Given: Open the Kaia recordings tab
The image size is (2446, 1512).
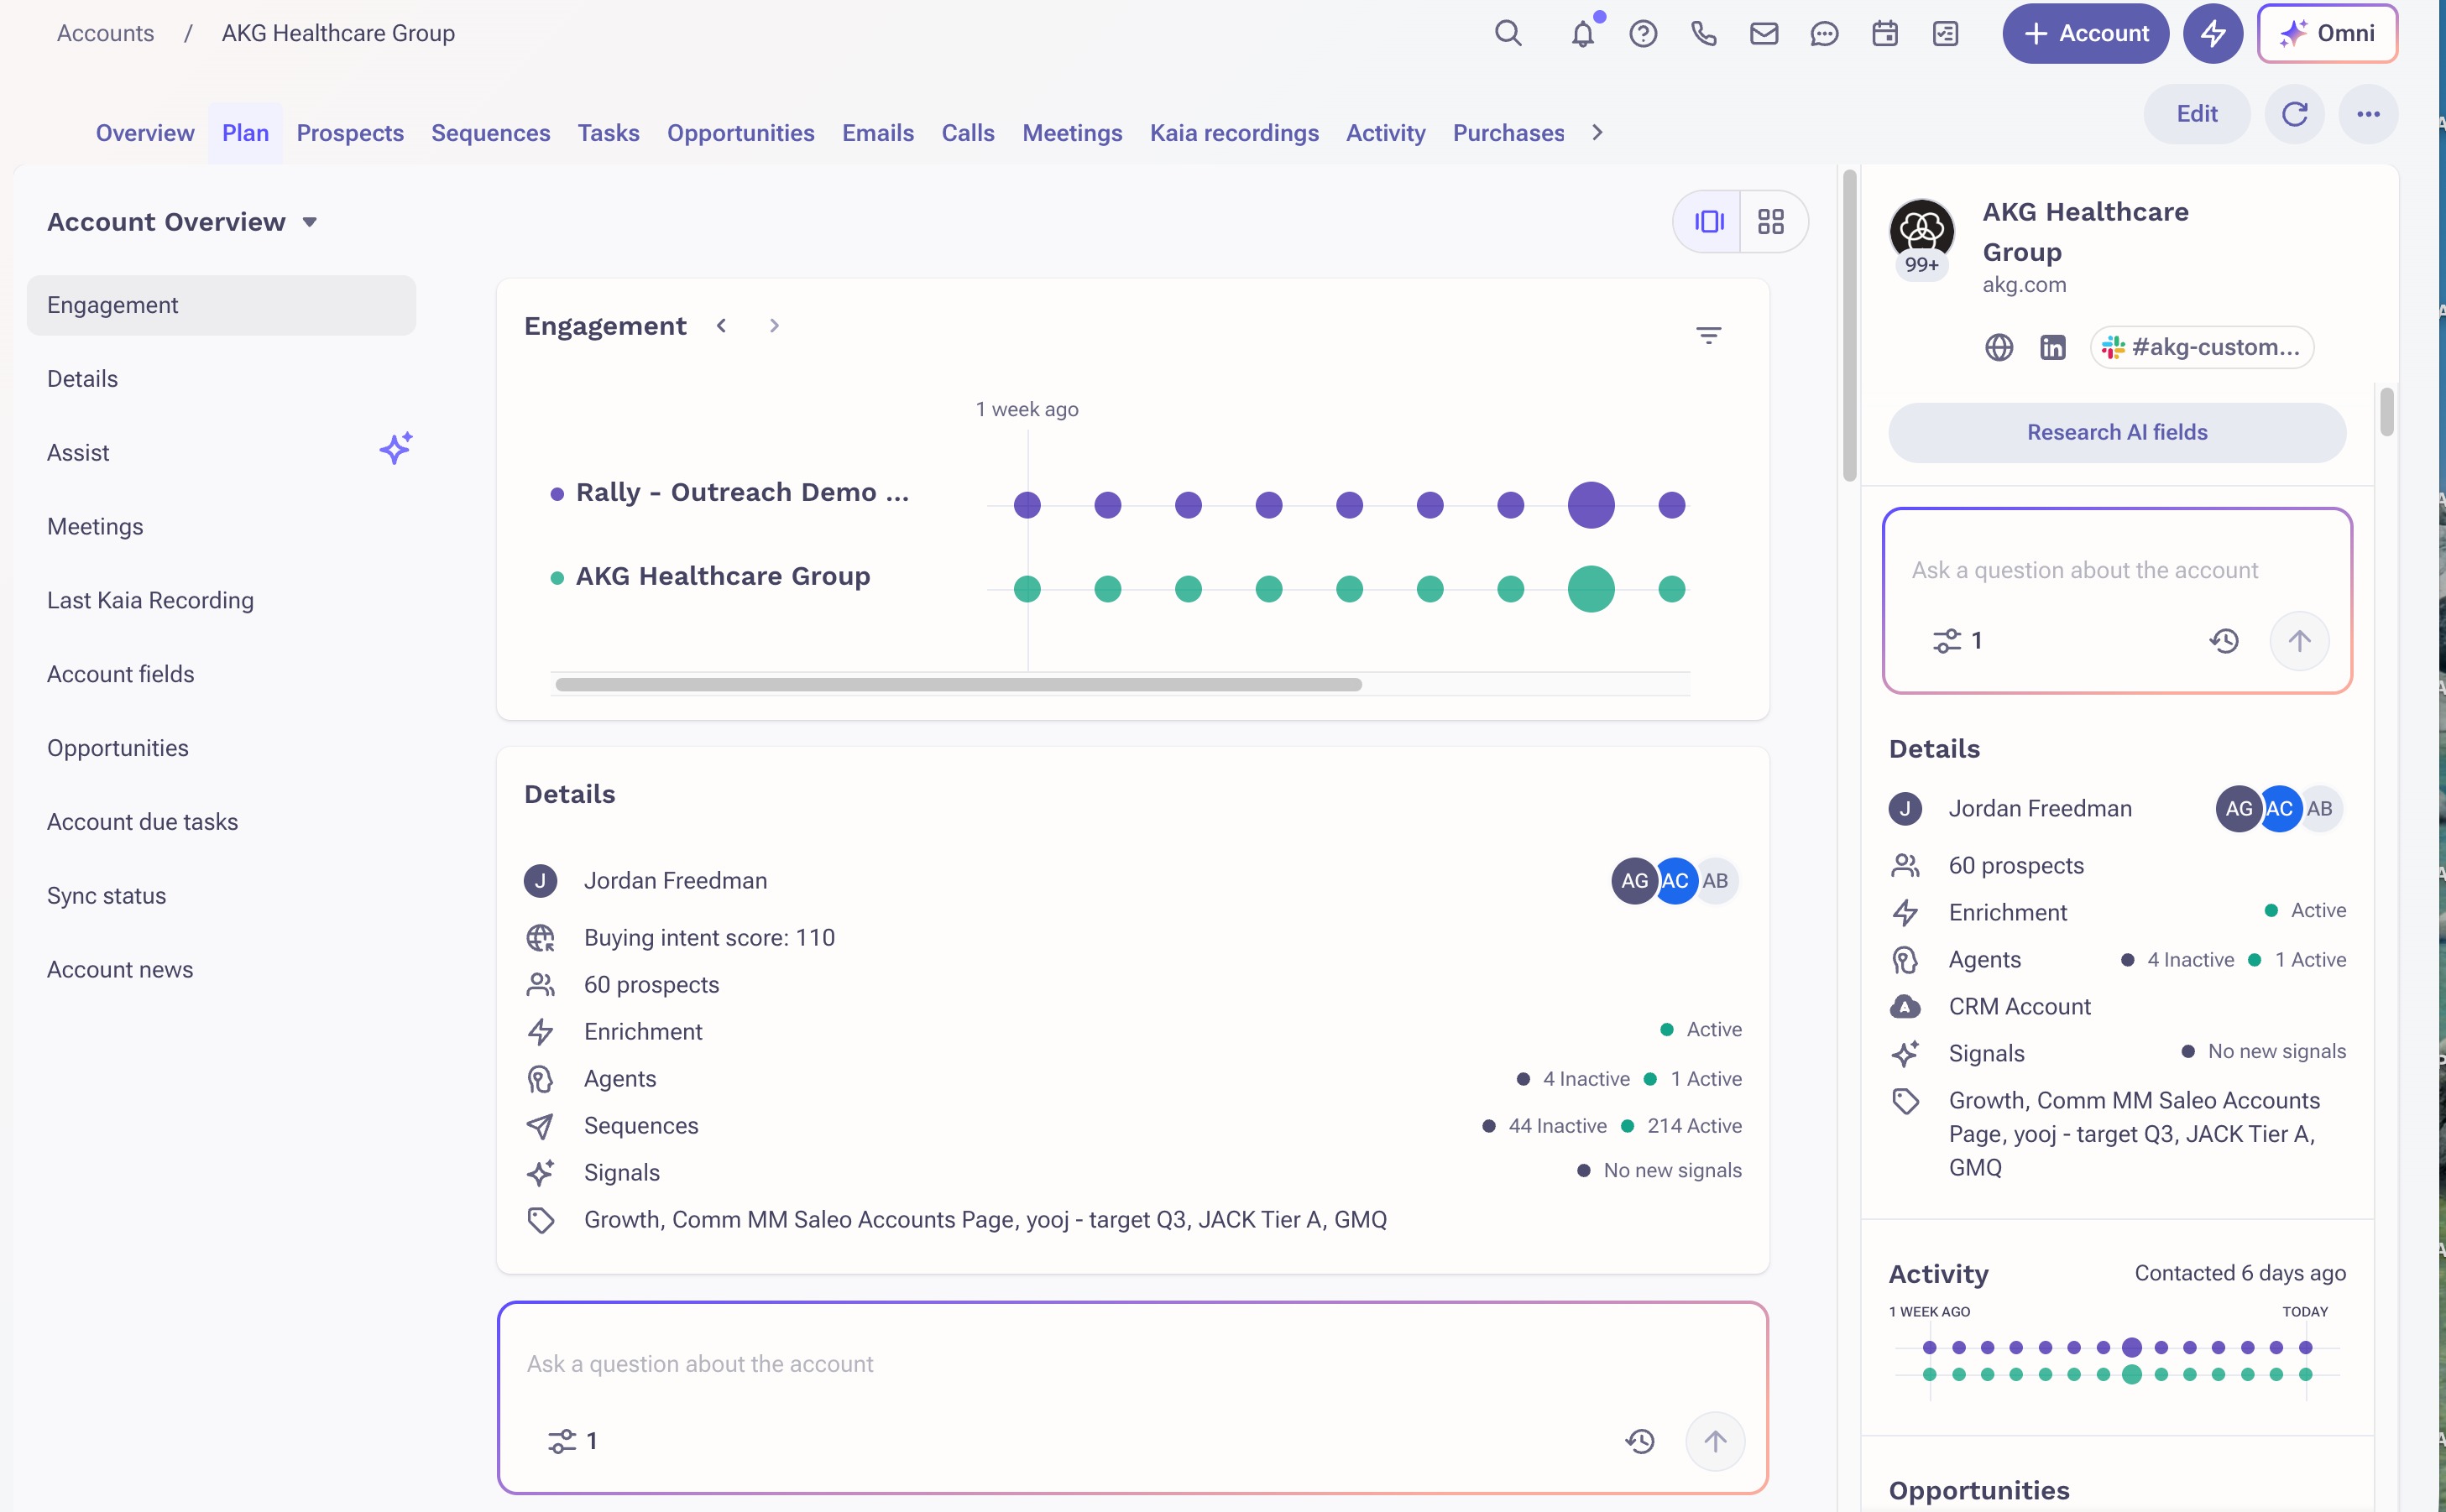Looking at the screenshot, I should [x=1234, y=133].
